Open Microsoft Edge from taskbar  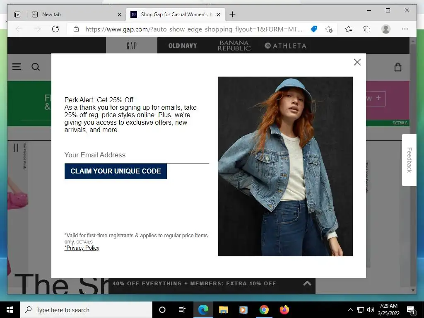pos(203,310)
